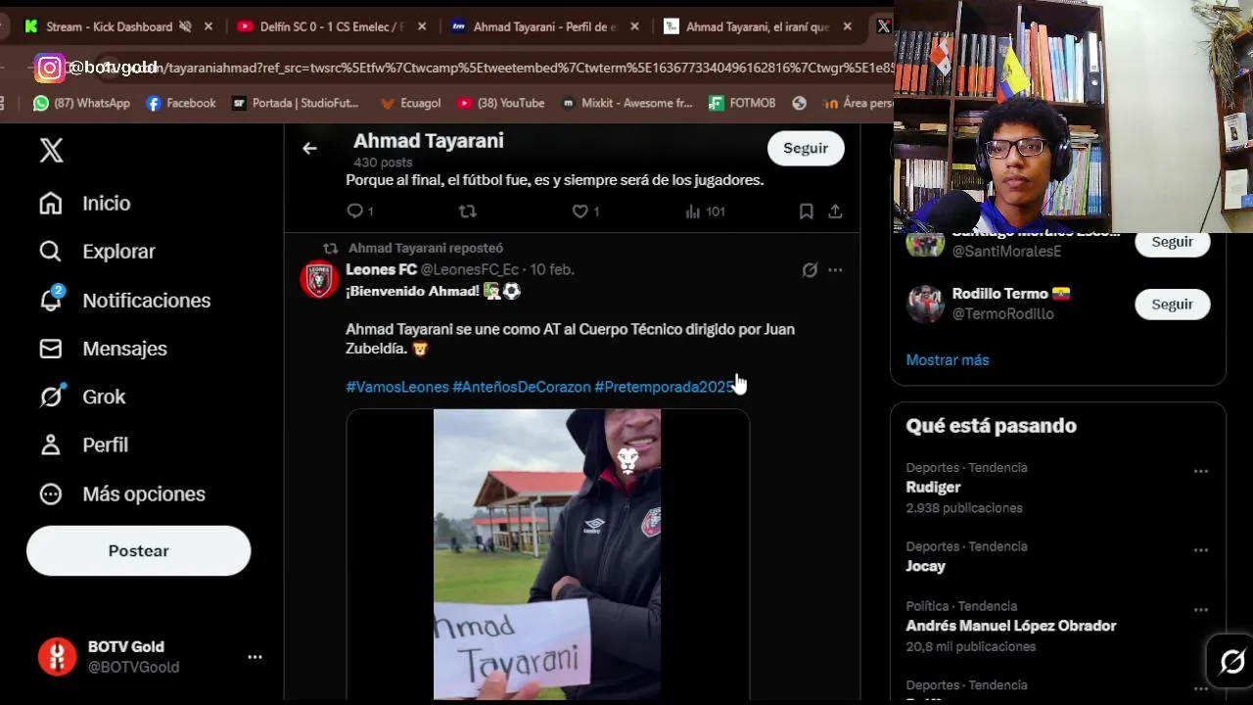Viewport: 1253px width, 705px height.
Task: Open Inicio home in the sidebar
Action: pos(84,203)
